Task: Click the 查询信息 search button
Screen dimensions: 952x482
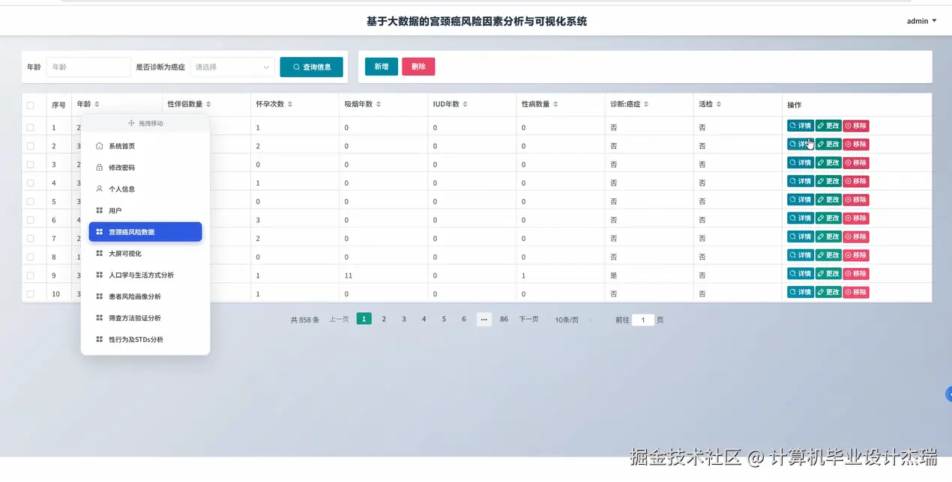Action: click(311, 67)
